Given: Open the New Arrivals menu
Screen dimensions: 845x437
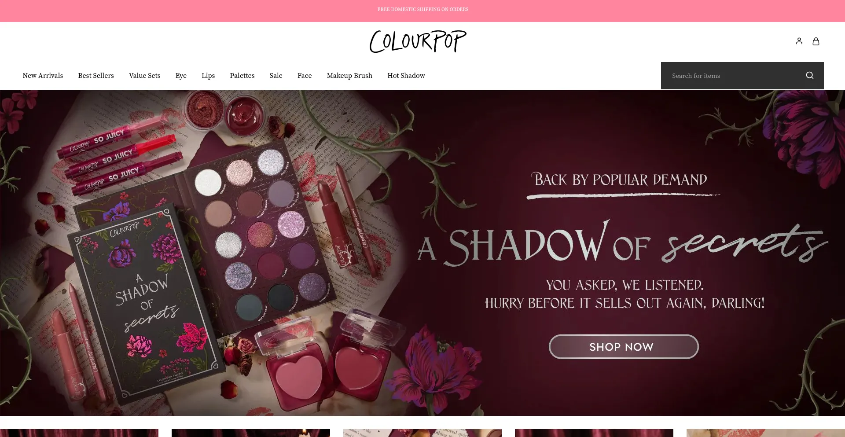Looking at the screenshot, I should tap(43, 76).
